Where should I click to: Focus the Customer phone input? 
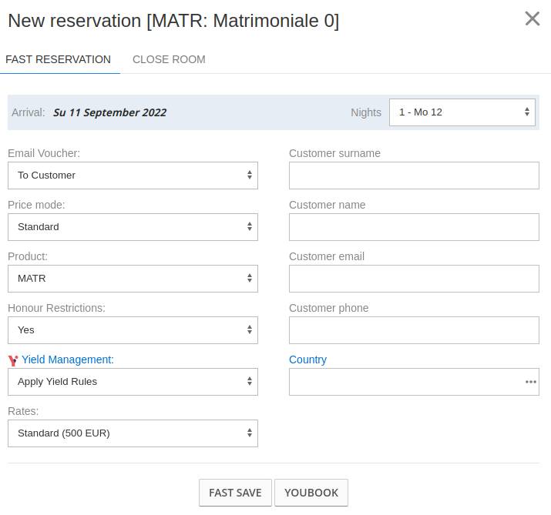click(x=414, y=330)
